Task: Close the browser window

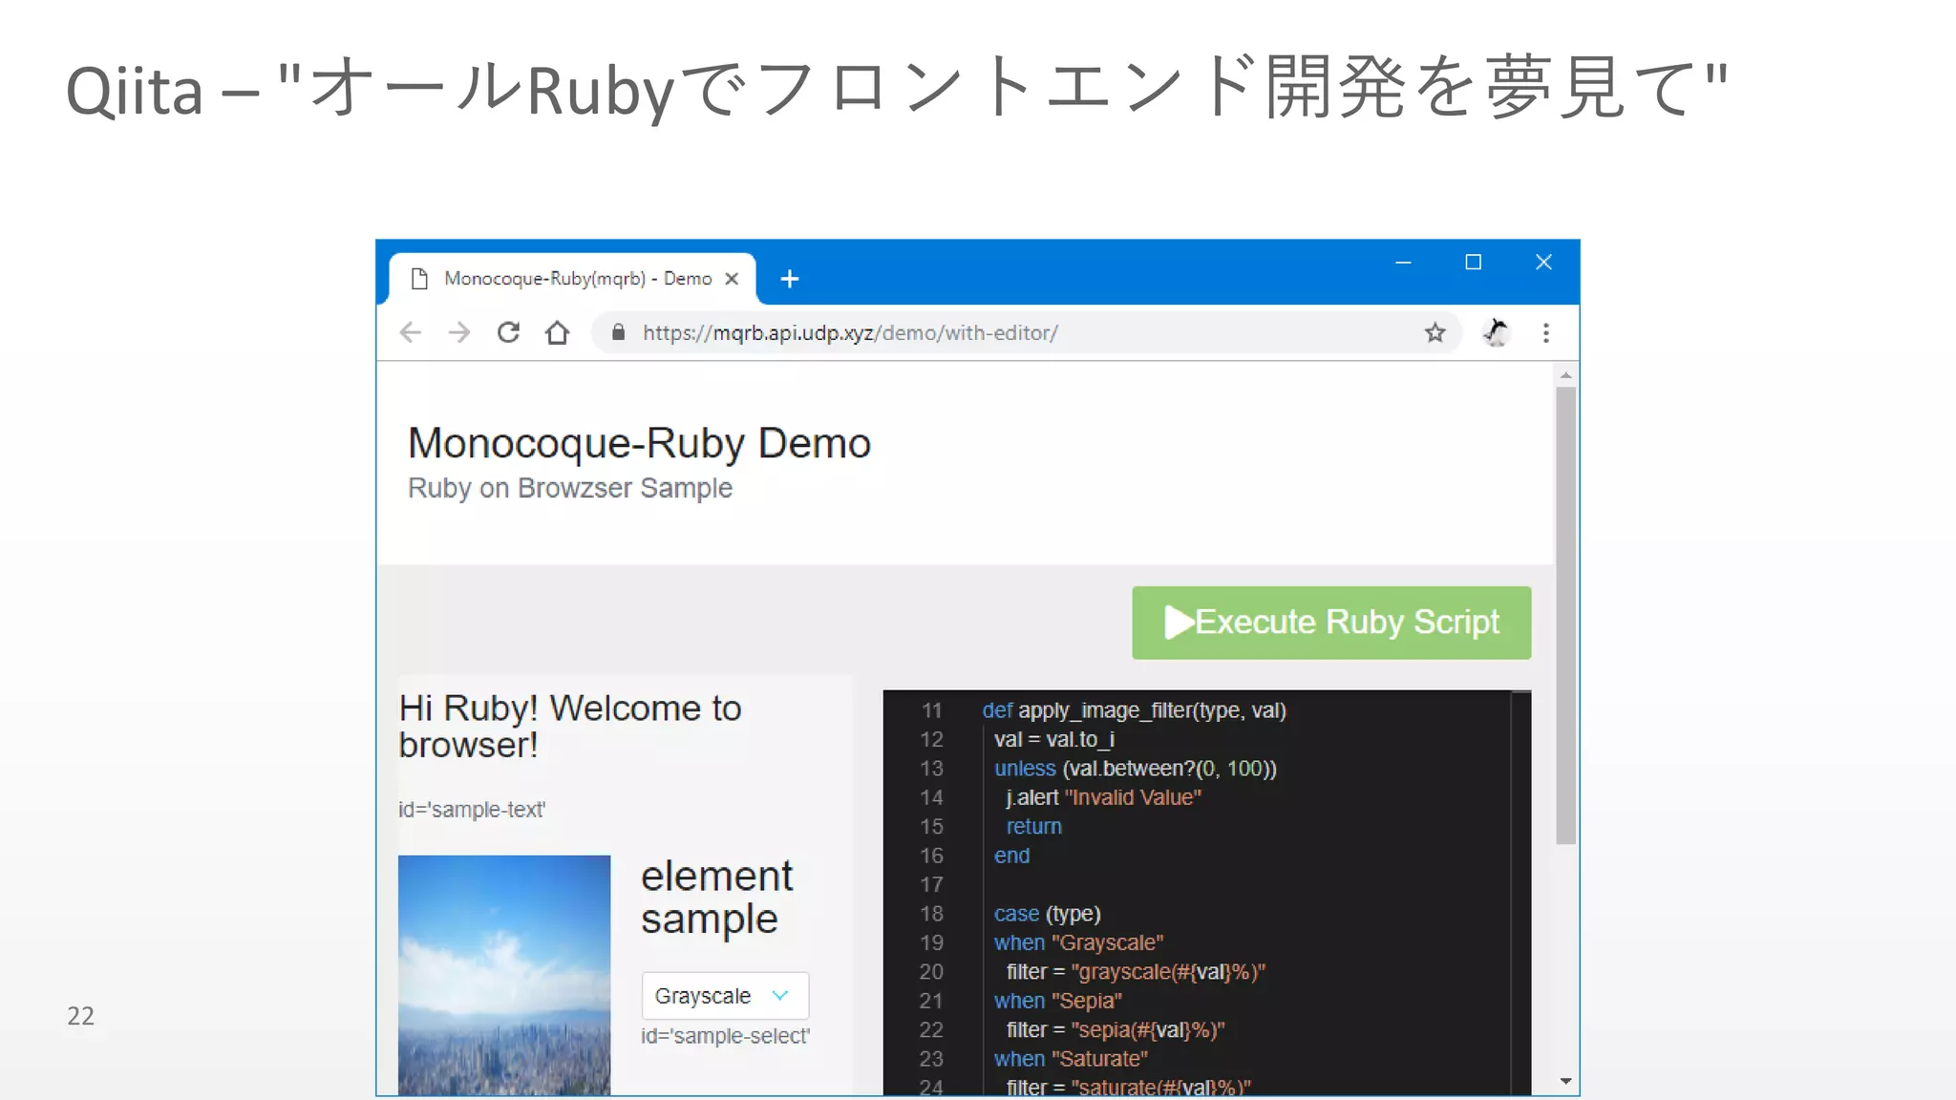Action: coord(1543,262)
